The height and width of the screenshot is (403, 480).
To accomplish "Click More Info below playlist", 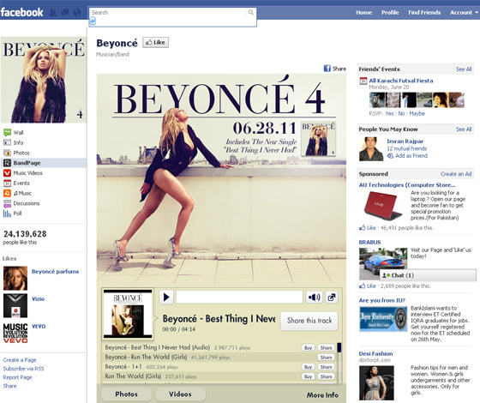I will coord(322,395).
